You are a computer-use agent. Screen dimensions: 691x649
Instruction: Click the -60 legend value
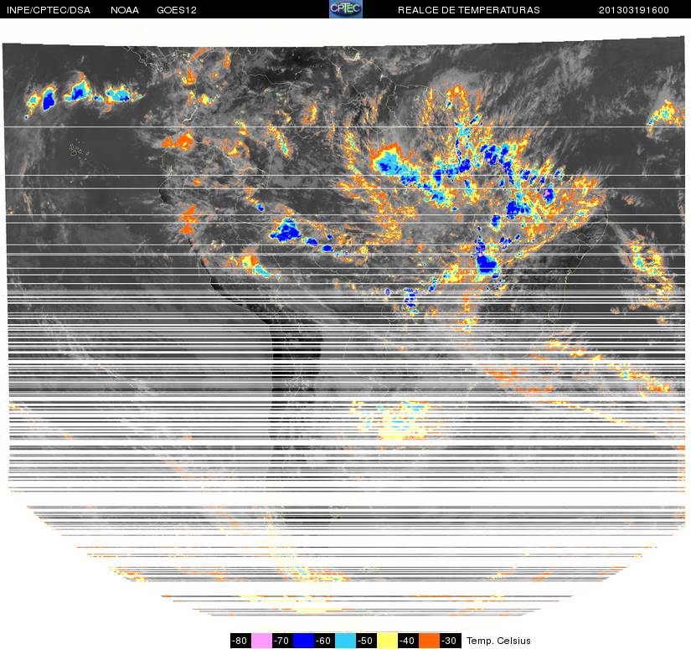[324, 641]
